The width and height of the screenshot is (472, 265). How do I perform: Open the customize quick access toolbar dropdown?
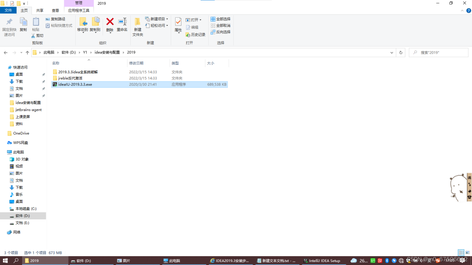[x=24, y=4]
